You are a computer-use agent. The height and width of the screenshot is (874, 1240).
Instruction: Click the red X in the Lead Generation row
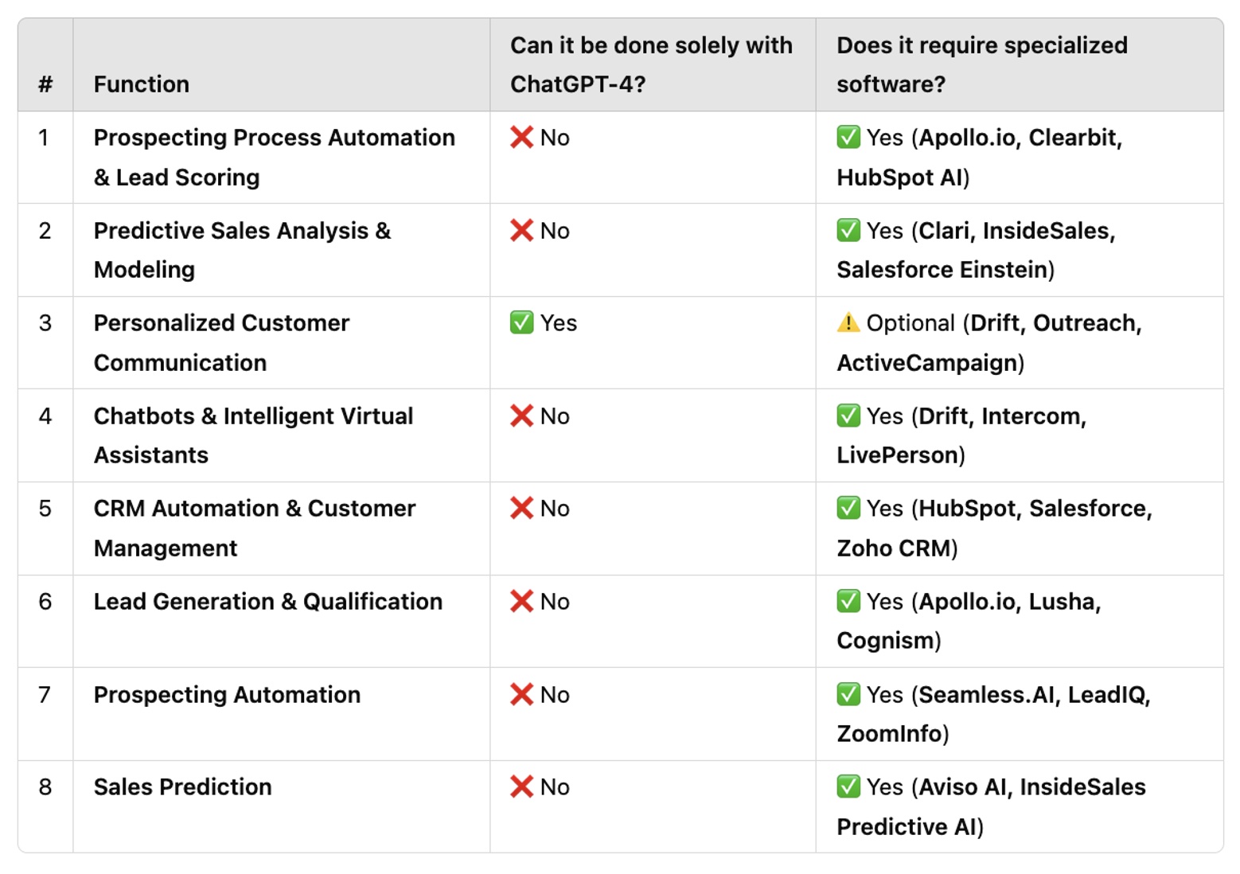(x=521, y=602)
